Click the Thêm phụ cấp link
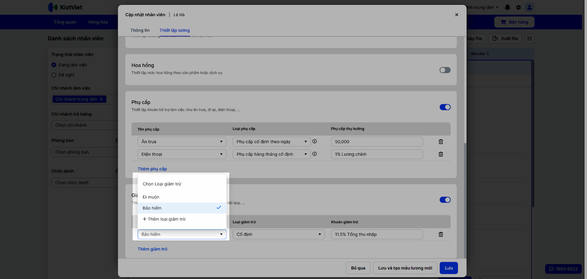The width and height of the screenshot is (587, 279). (152, 169)
